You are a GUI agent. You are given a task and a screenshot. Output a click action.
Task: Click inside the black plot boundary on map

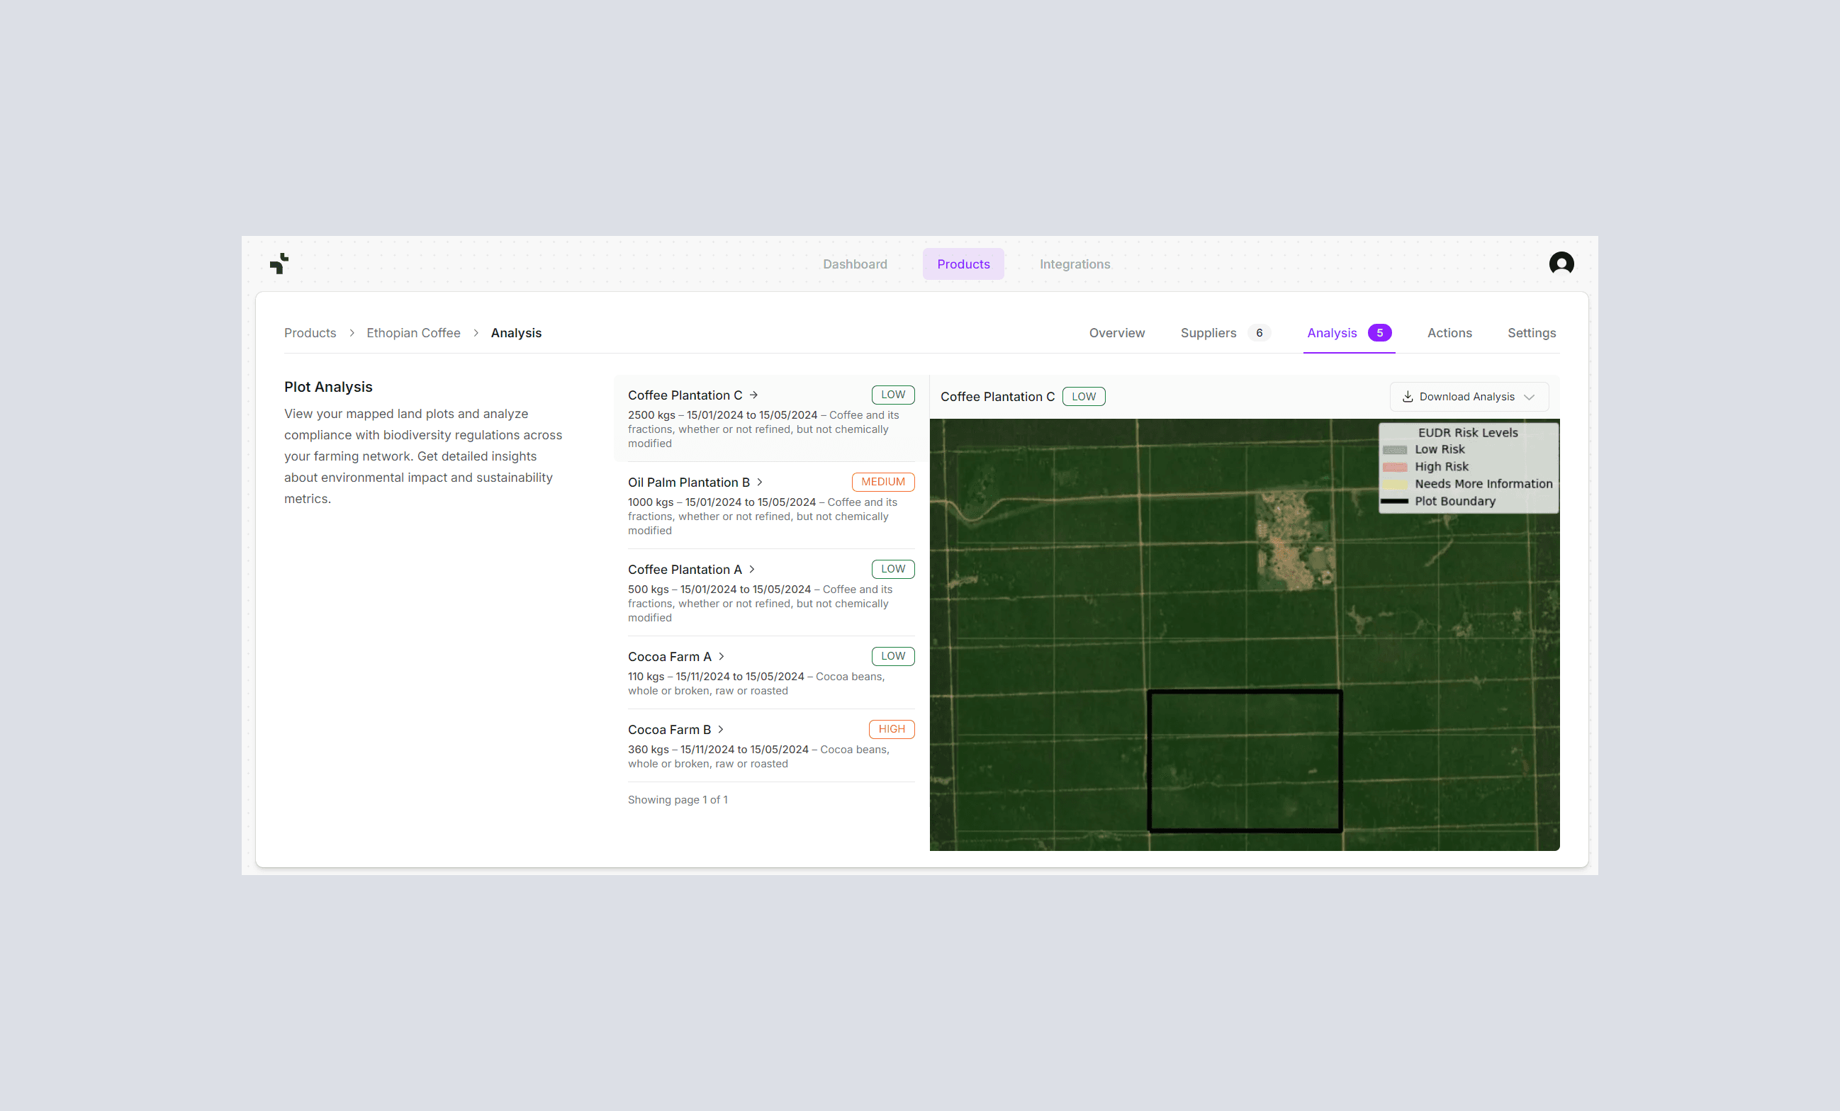1245,761
